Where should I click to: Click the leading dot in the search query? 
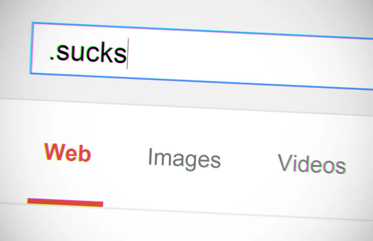(51, 57)
